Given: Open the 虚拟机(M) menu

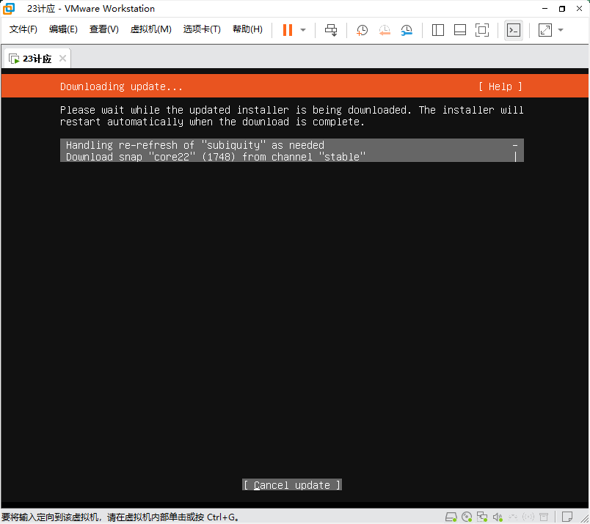Looking at the screenshot, I should [x=151, y=29].
